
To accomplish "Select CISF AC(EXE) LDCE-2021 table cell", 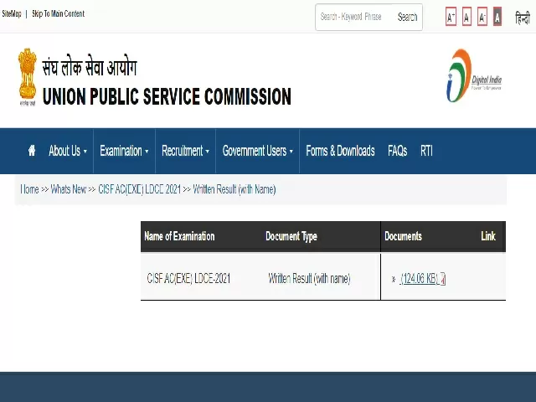I will point(188,279).
